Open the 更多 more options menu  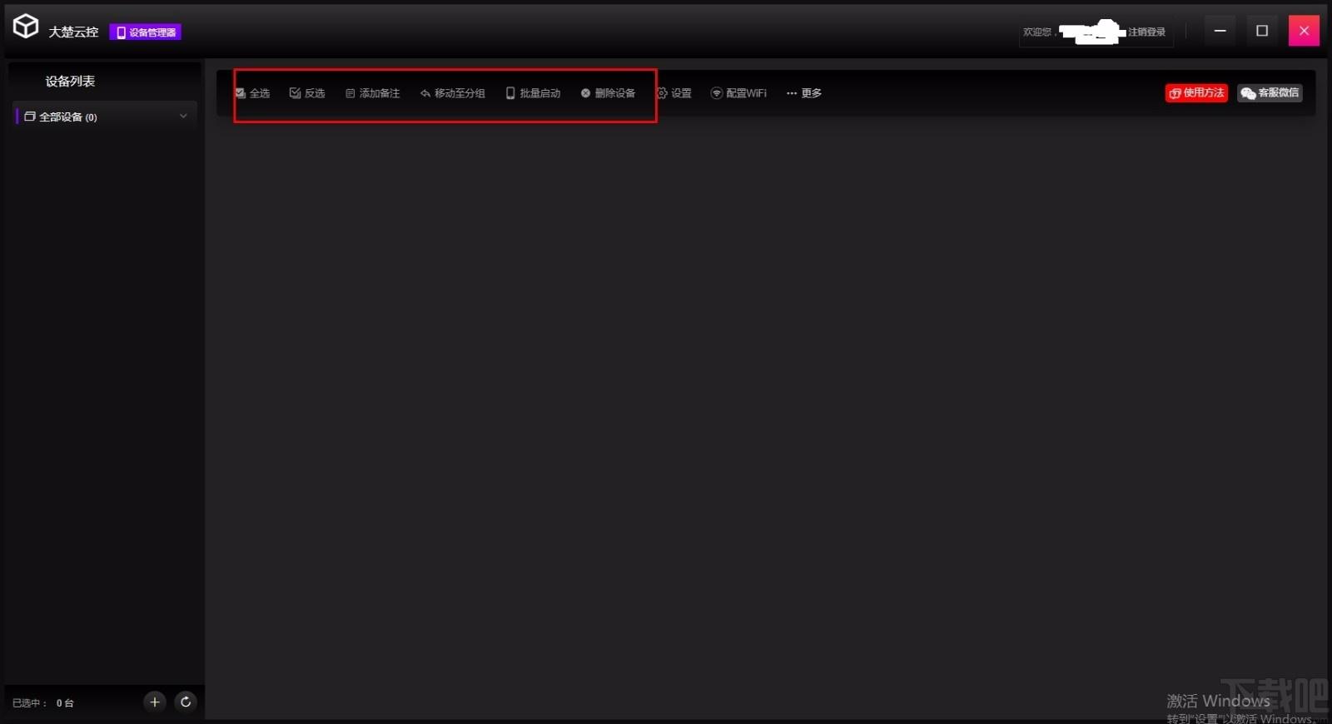[x=803, y=93]
